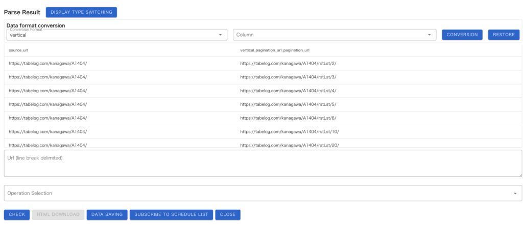Click the Parse Result heading
This screenshot has height=225, width=523.
coord(22,12)
